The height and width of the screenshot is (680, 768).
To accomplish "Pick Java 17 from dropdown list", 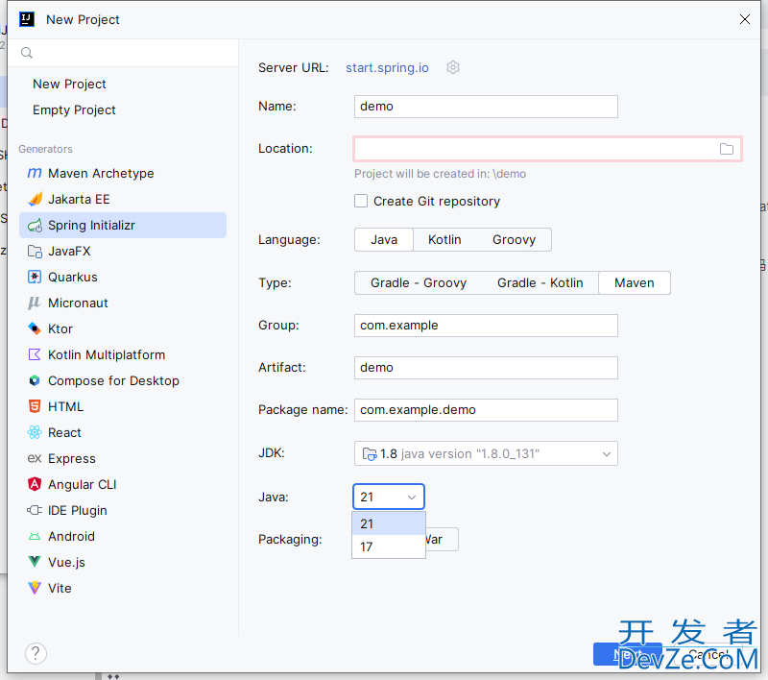I will [389, 546].
